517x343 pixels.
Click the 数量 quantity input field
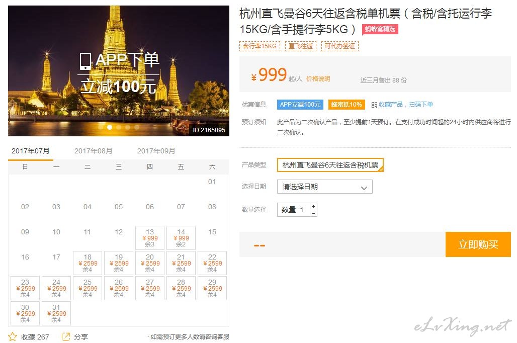(293, 210)
